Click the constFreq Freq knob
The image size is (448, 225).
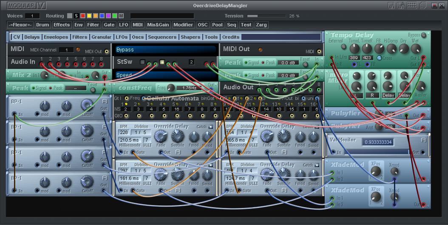coord(171,88)
